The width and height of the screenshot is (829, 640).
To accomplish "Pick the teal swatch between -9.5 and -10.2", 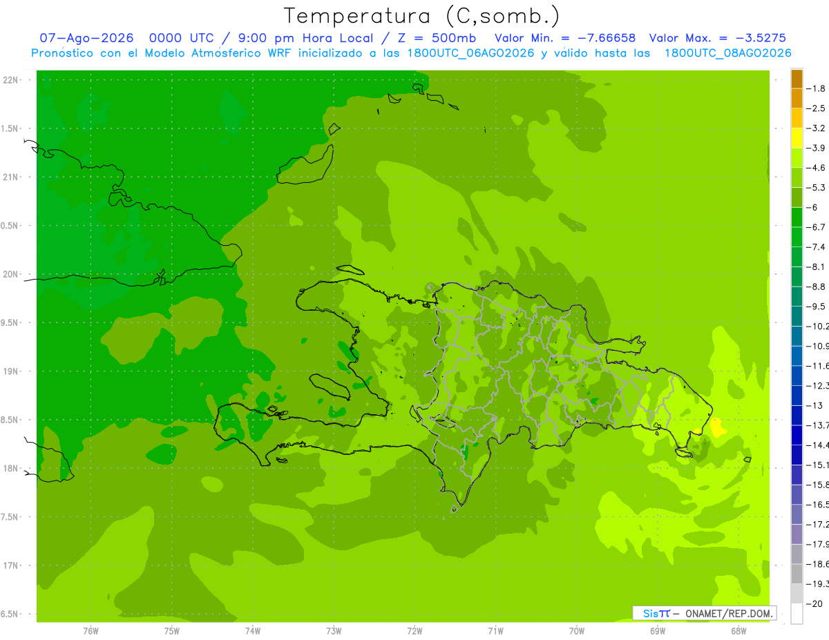I will pyautogui.click(x=797, y=316).
